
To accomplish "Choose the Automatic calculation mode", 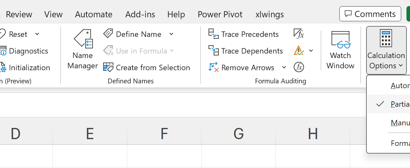I will pos(400,86).
